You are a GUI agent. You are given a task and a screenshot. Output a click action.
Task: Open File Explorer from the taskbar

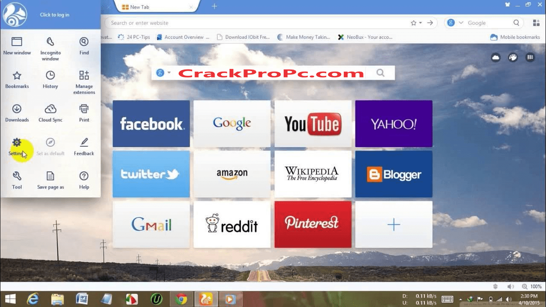(58, 299)
